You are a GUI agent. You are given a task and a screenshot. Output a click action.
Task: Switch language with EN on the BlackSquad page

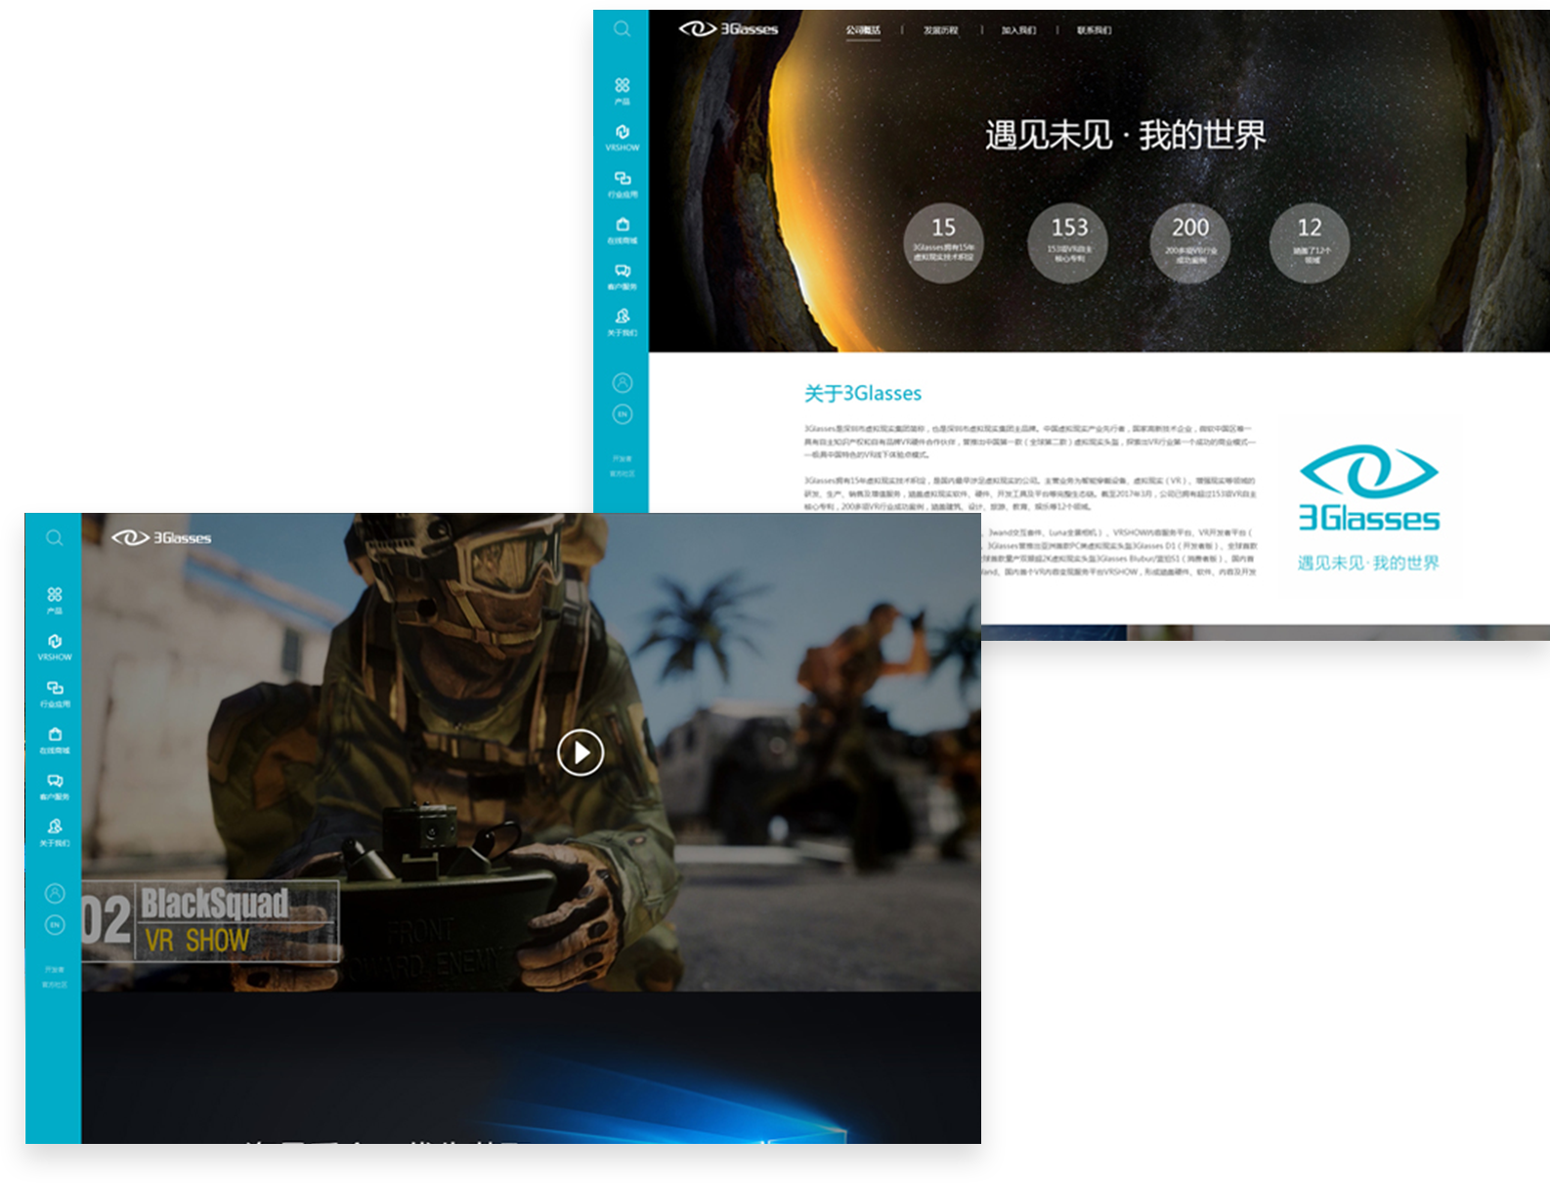click(x=55, y=925)
